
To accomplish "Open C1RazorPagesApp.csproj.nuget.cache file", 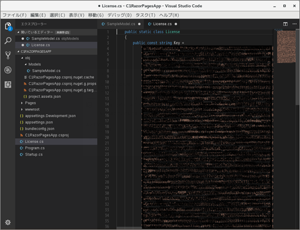I will point(56,77).
